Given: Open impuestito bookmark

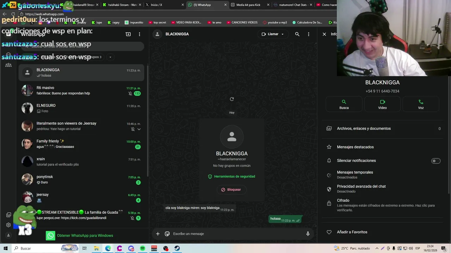Looking at the screenshot, I should coord(134,22).
